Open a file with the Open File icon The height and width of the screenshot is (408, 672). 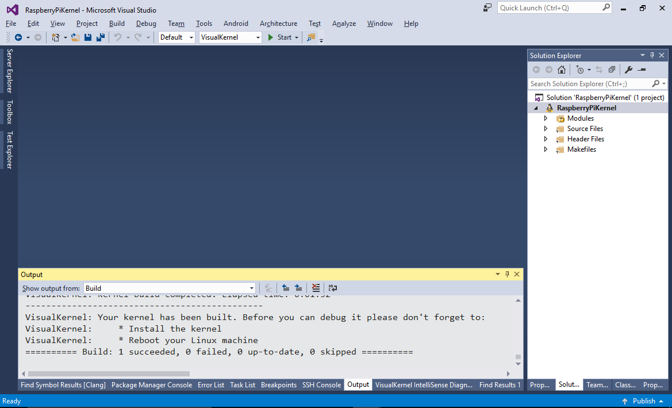click(x=75, y=37)
